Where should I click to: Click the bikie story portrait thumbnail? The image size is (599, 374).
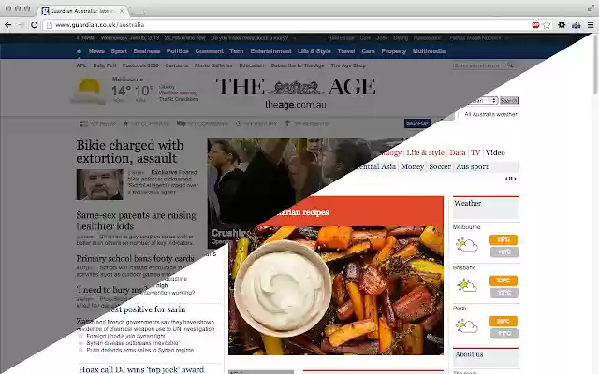point(100,185)
